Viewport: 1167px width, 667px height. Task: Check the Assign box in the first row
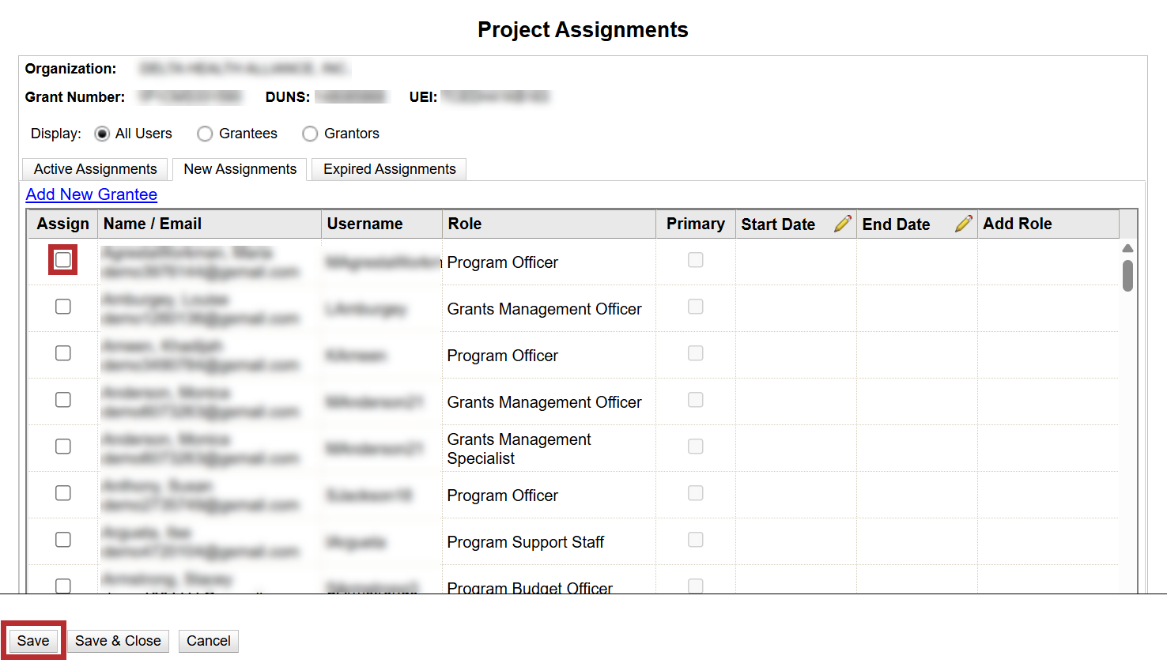[x=63, y=260]
